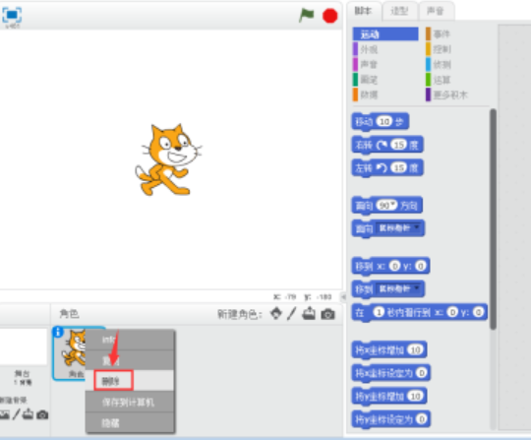Open sprite info via blue i icon

[58, 332]
